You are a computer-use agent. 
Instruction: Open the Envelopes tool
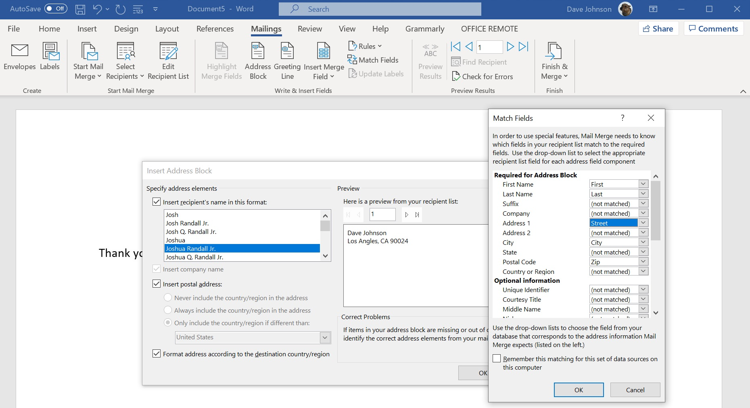pos(19,57)
